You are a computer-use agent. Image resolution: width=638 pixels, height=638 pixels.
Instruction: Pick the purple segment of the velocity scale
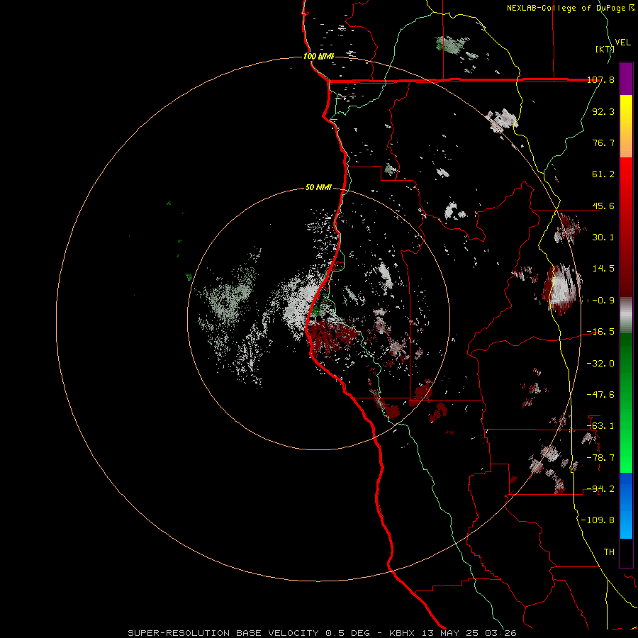pos(626,79)
